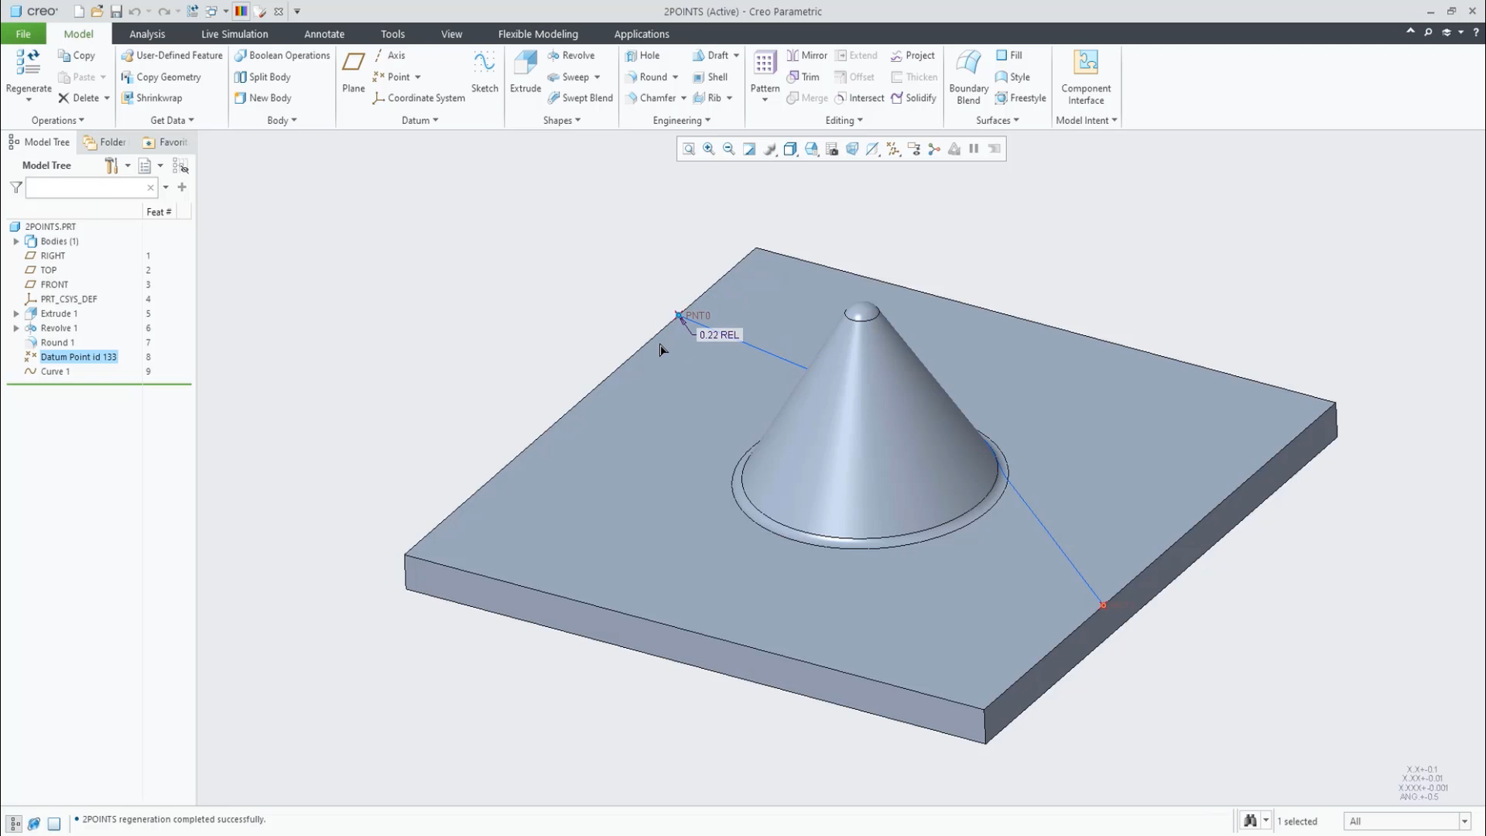This screenshot has height=836, width=1486.
Task: Open Component Interface
Action: tap(1086, 77)
